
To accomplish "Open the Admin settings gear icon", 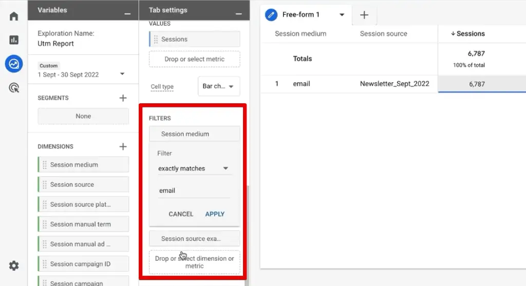I will (14, 265).
